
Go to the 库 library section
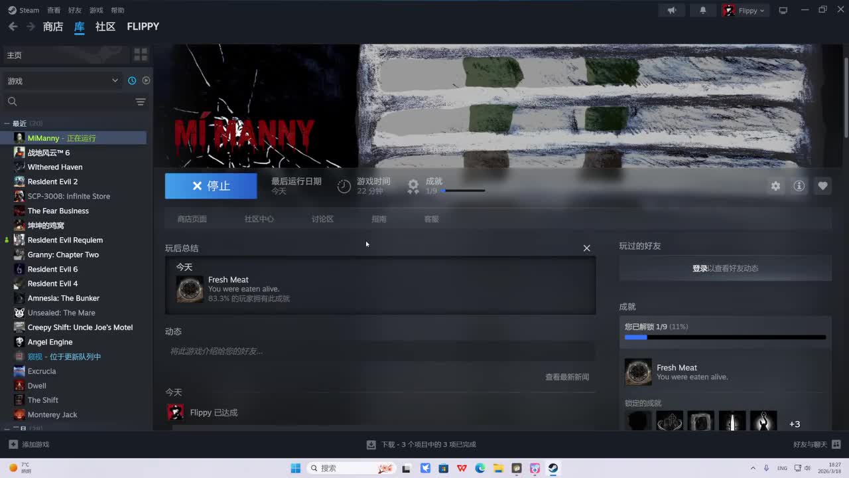[80, 27]
